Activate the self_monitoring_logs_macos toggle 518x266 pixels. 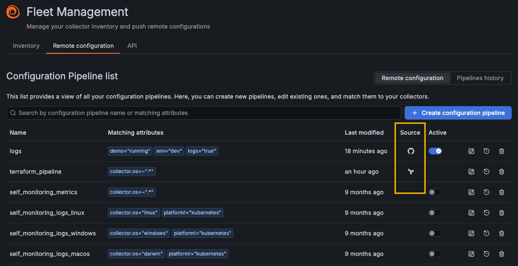pos(435,254)
